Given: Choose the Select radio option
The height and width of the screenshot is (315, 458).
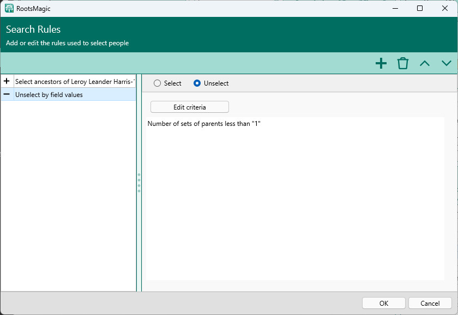Looking at the screenshot, I should pos(158,83).
